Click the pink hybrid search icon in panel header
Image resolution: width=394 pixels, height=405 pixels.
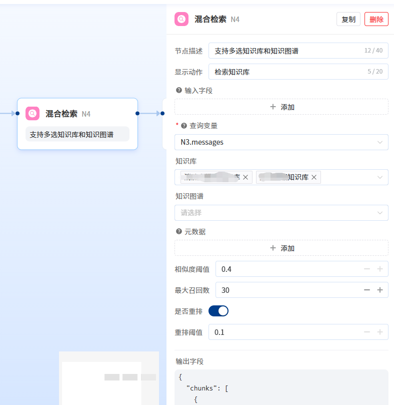181,19
